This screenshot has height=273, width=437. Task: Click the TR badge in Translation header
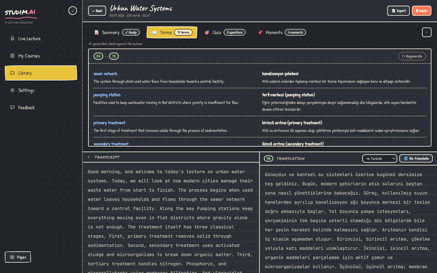[268, 159]
